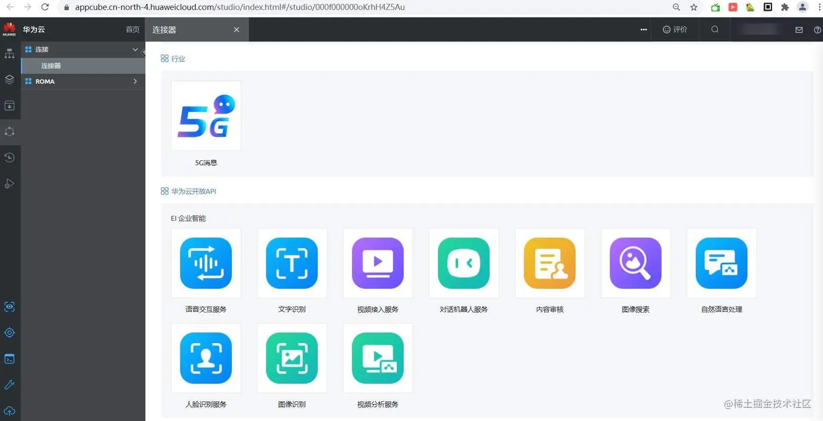This screenshot has width=823, height=421.
Task: Click the Huawei Cloud logo
Action: pyautogui.click(x=9, y=29)
